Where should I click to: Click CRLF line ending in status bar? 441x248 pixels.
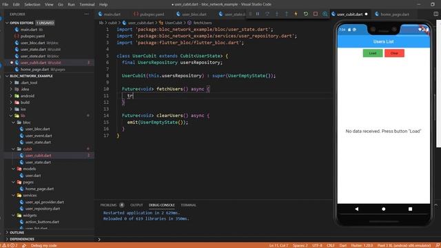point(331,245)
